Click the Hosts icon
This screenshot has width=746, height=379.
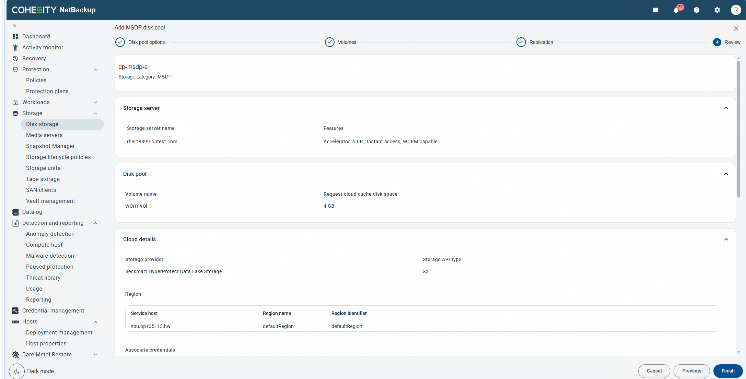[15, 321]
